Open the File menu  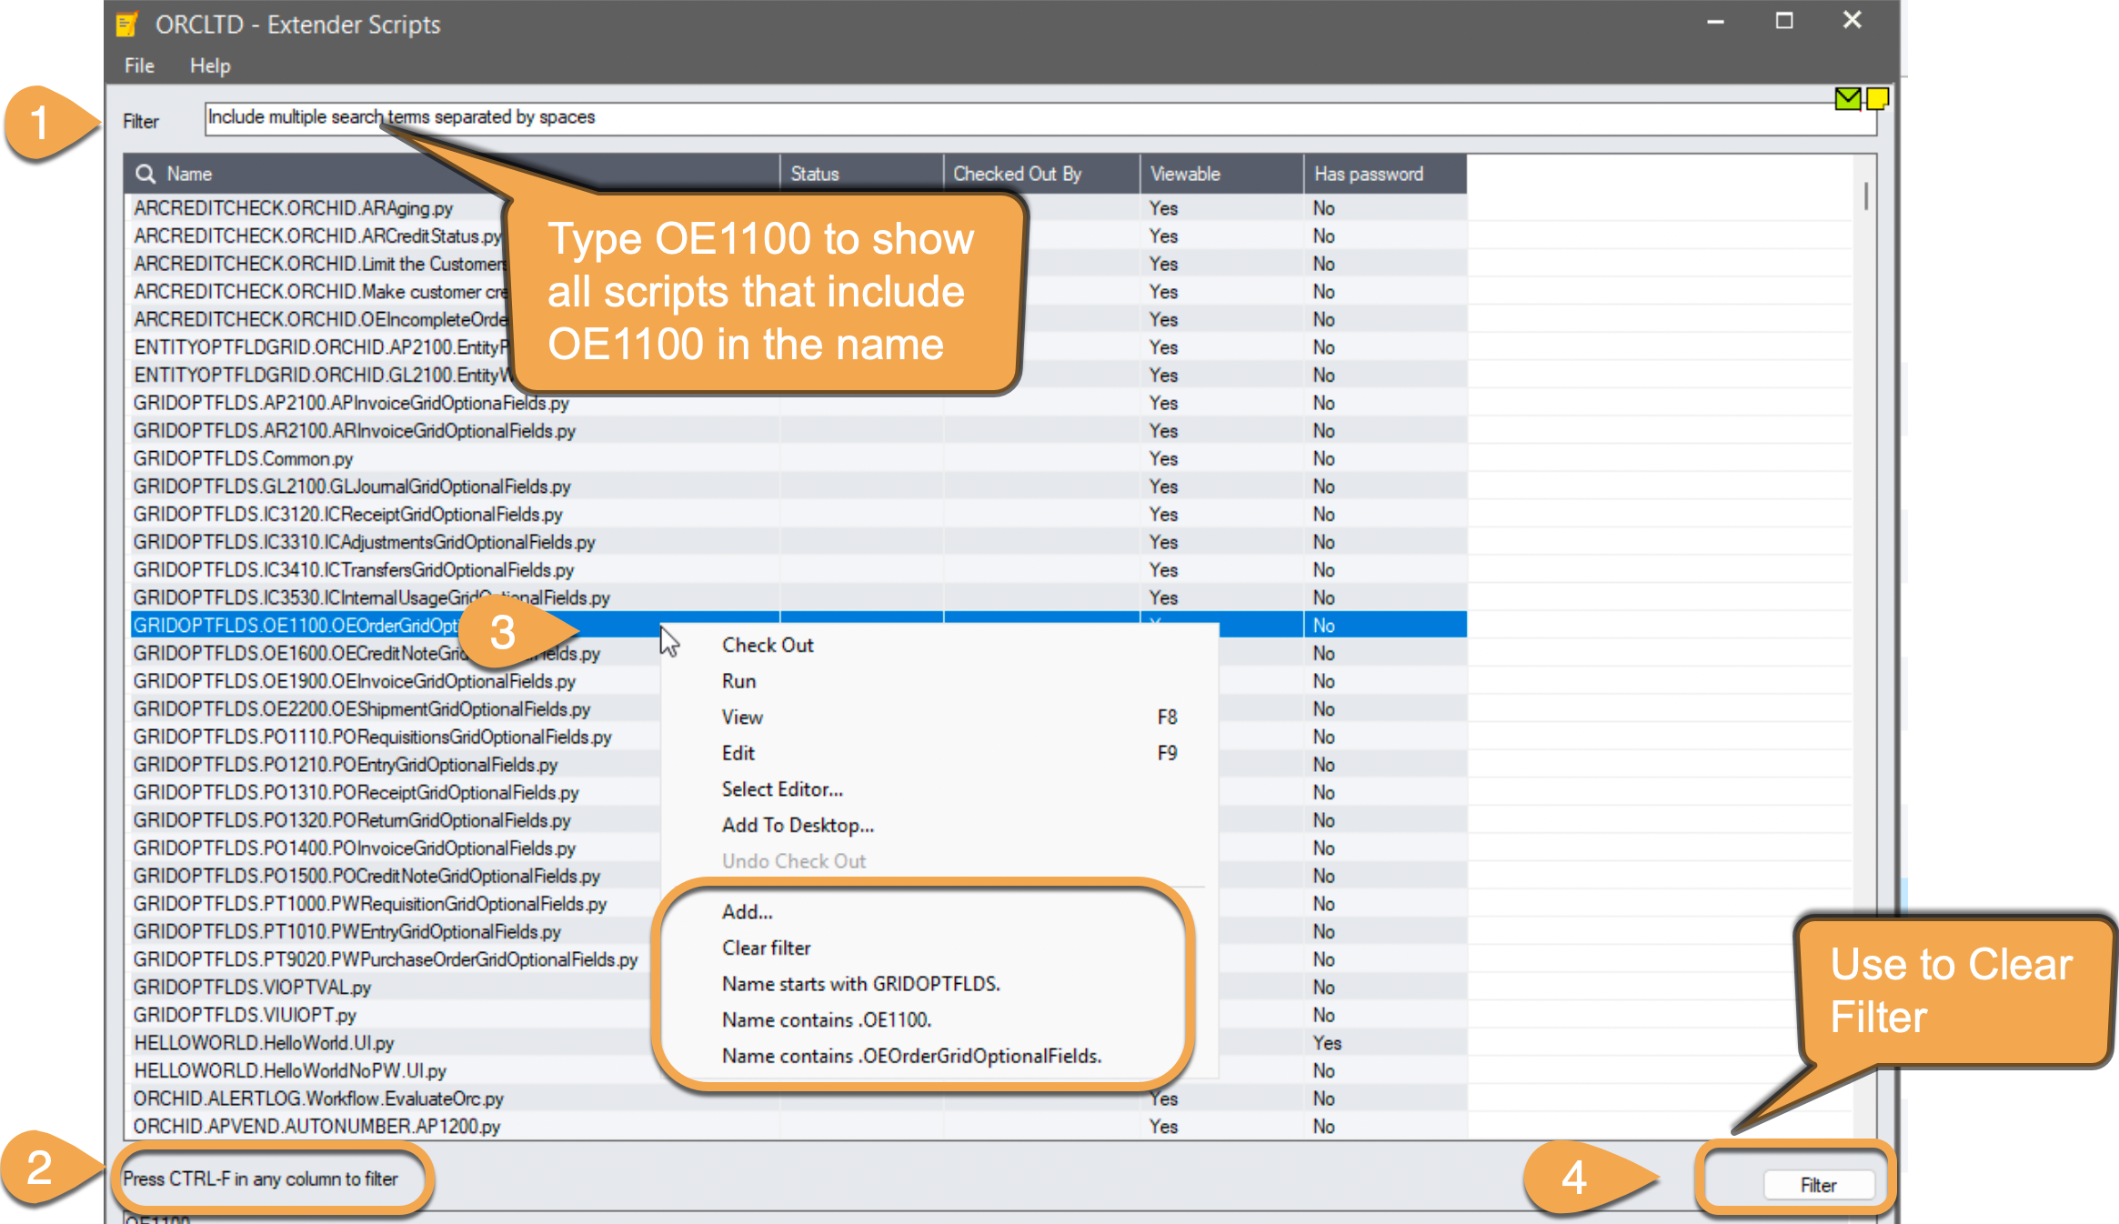(x=139, y=65)
